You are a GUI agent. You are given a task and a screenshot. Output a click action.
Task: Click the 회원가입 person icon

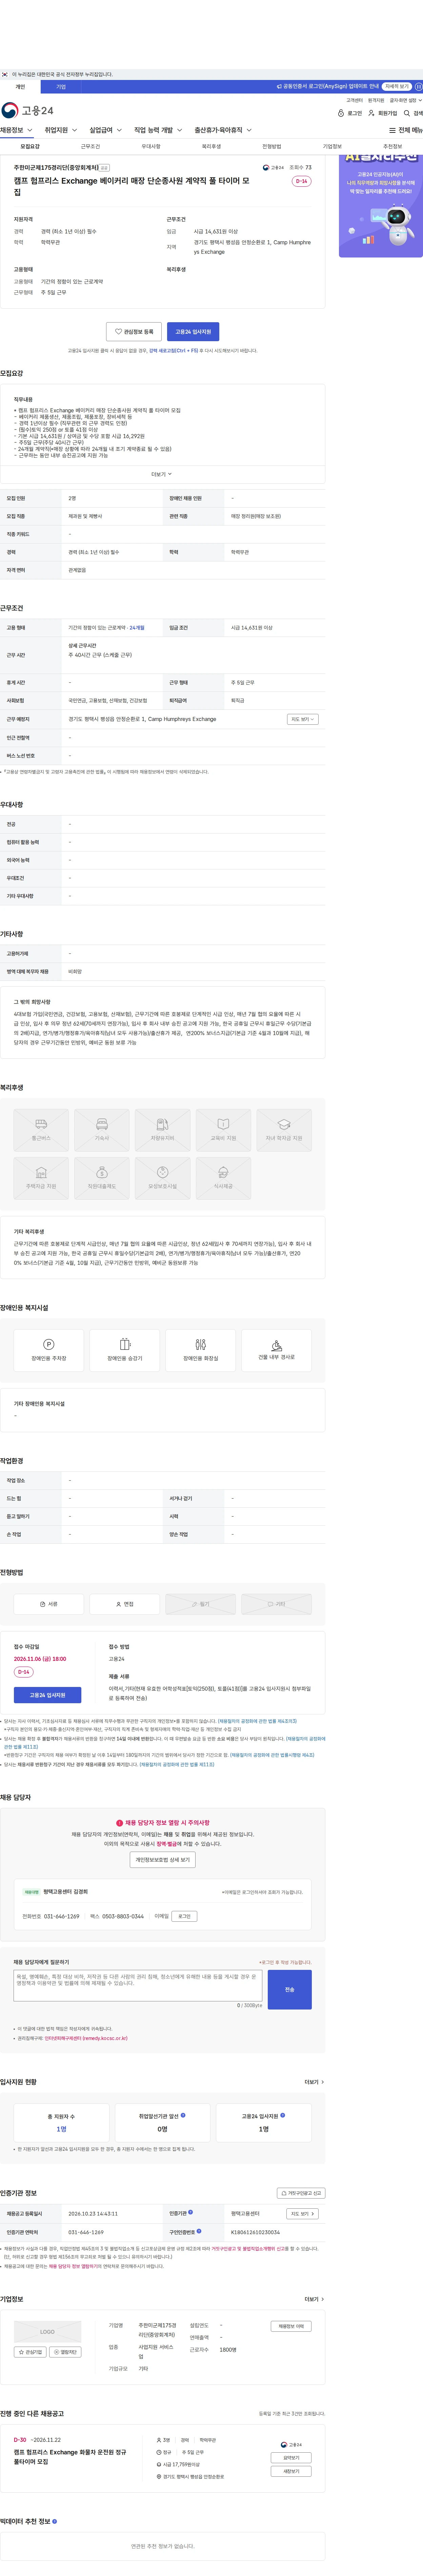[371, 113]
